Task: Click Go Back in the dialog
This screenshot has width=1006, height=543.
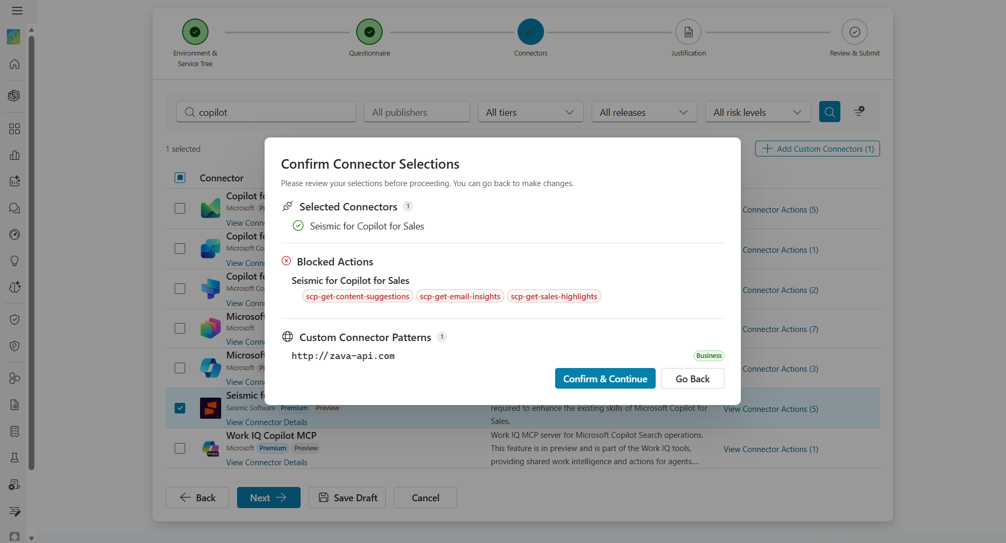Action: point(692,379)
